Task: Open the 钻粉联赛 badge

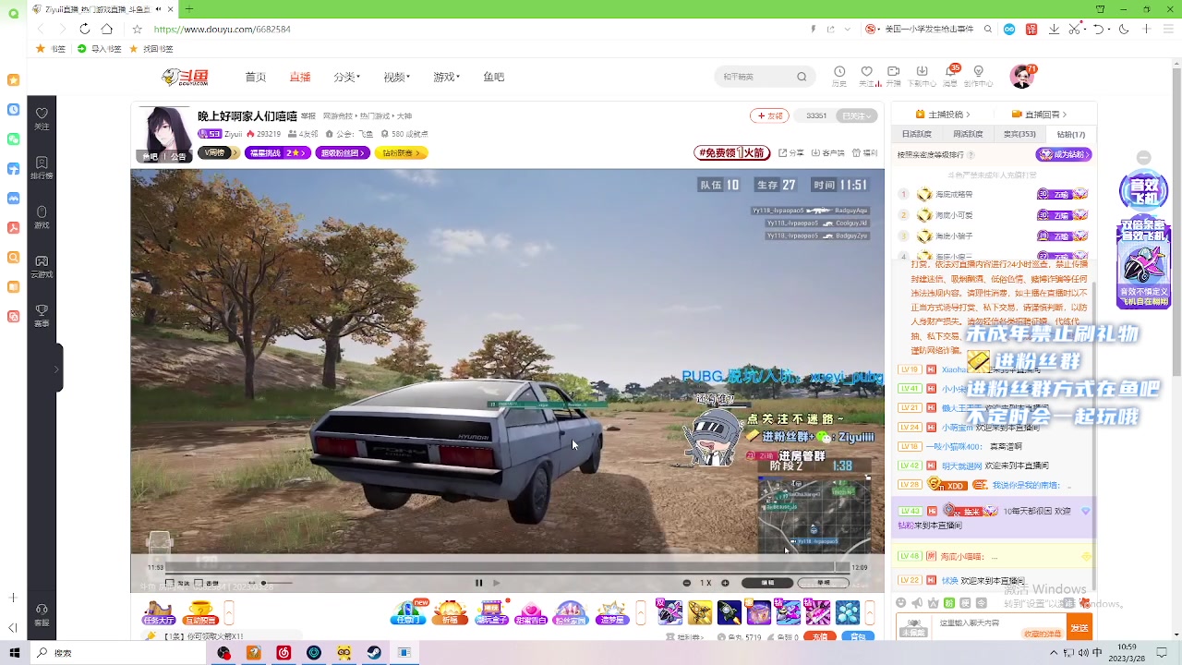Action: click(x=401, y=153)
